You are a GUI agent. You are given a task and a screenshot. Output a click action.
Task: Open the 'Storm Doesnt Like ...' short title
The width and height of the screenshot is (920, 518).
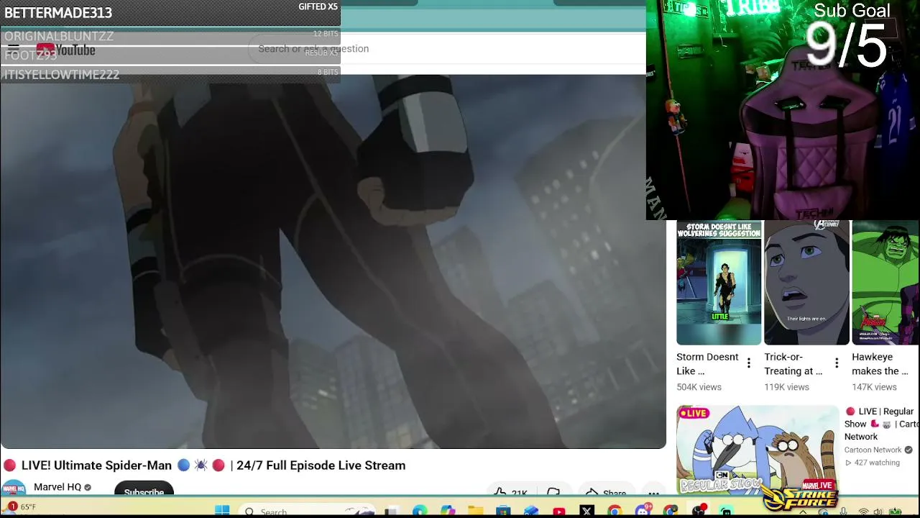[707, 364]
